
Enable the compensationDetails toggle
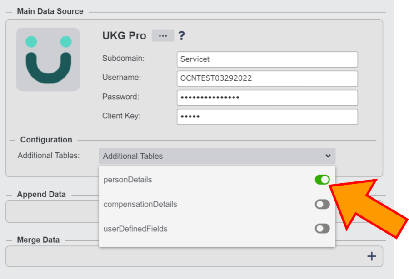(x=322, y=204)
